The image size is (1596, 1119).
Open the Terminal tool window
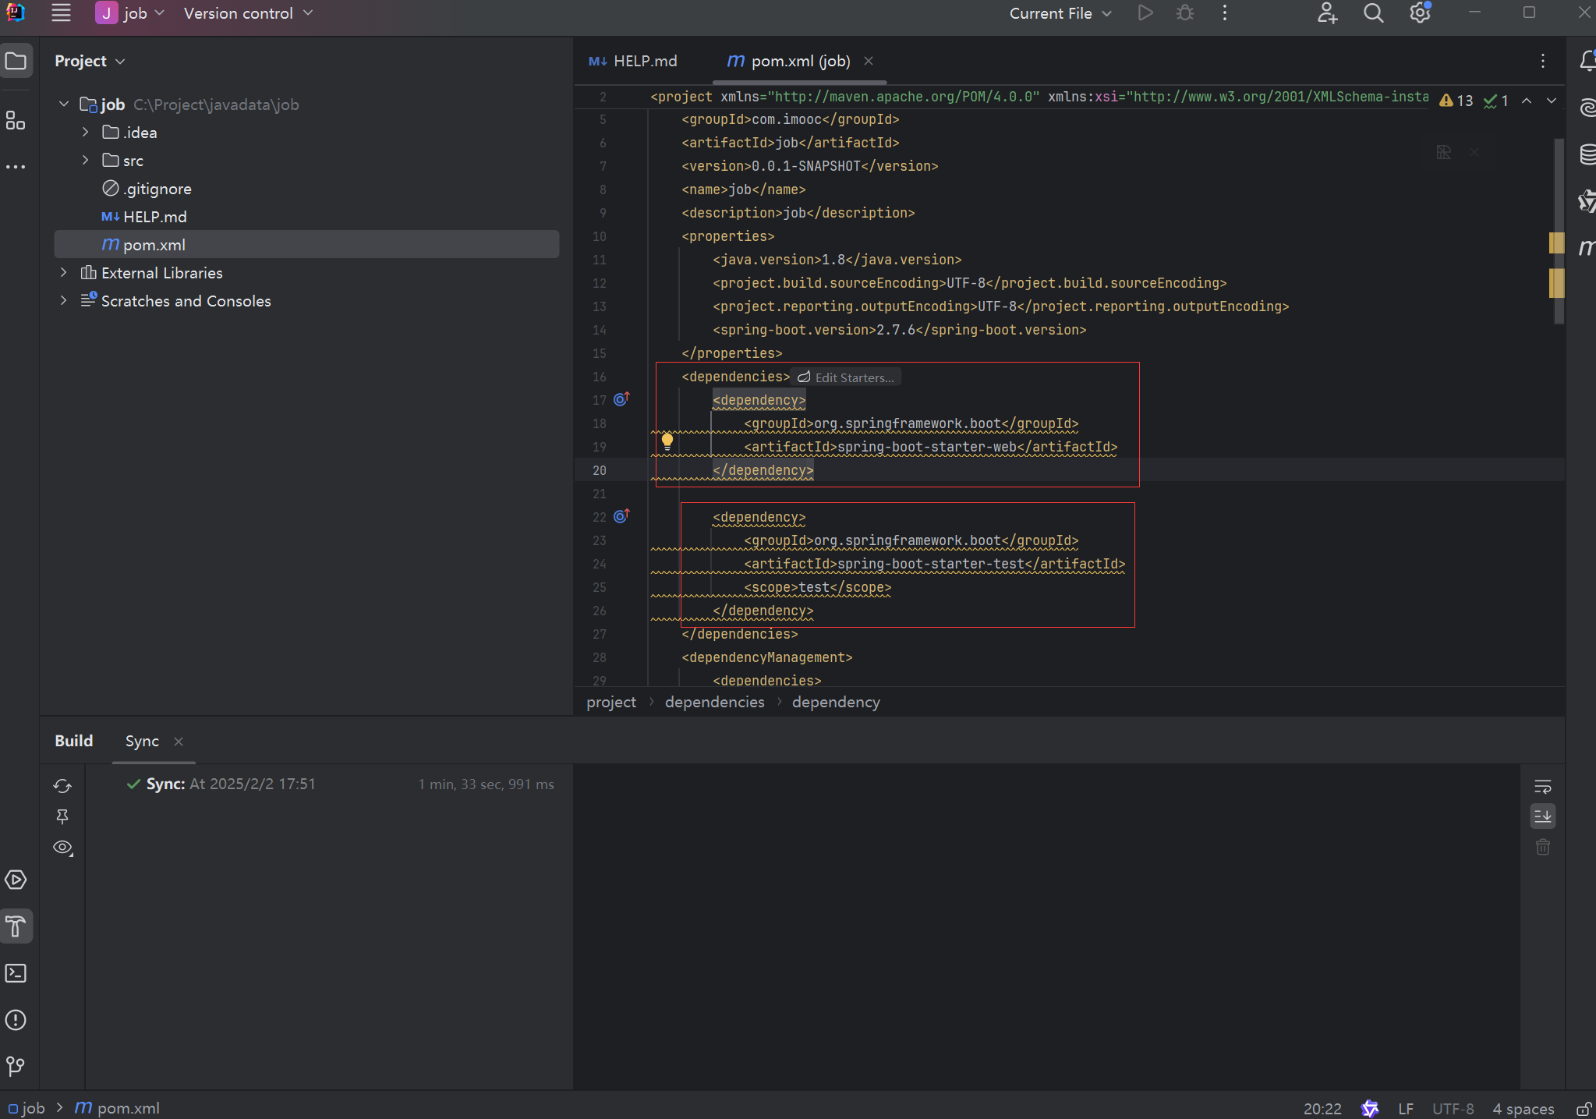pyautogui.click(x=16, y=973)
